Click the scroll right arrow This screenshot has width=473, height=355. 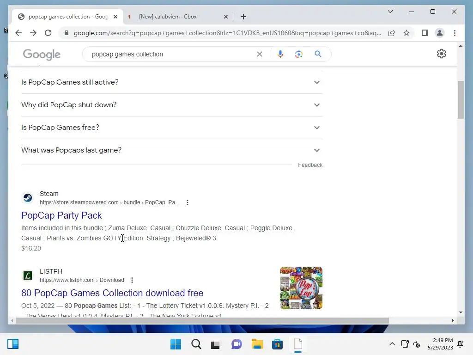pos(453,321)
